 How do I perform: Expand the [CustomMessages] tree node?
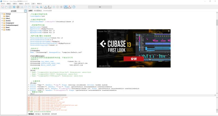(2, 25)
